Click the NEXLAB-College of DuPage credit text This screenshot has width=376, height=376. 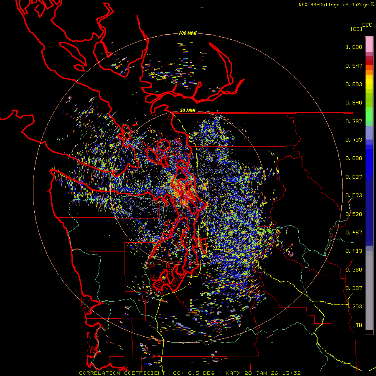[334, 5]
